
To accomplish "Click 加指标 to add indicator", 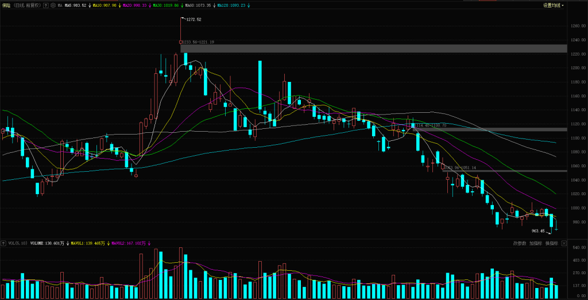I will pos(536,243).
